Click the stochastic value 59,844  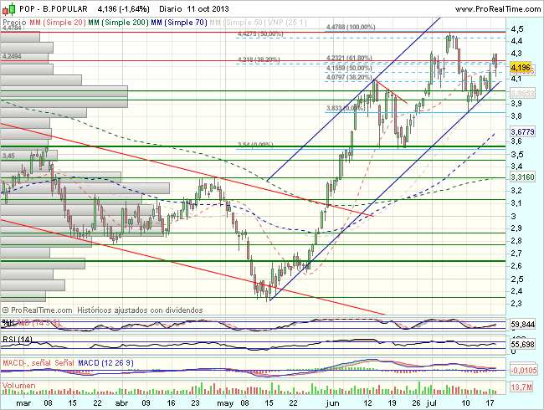[523, 325]
